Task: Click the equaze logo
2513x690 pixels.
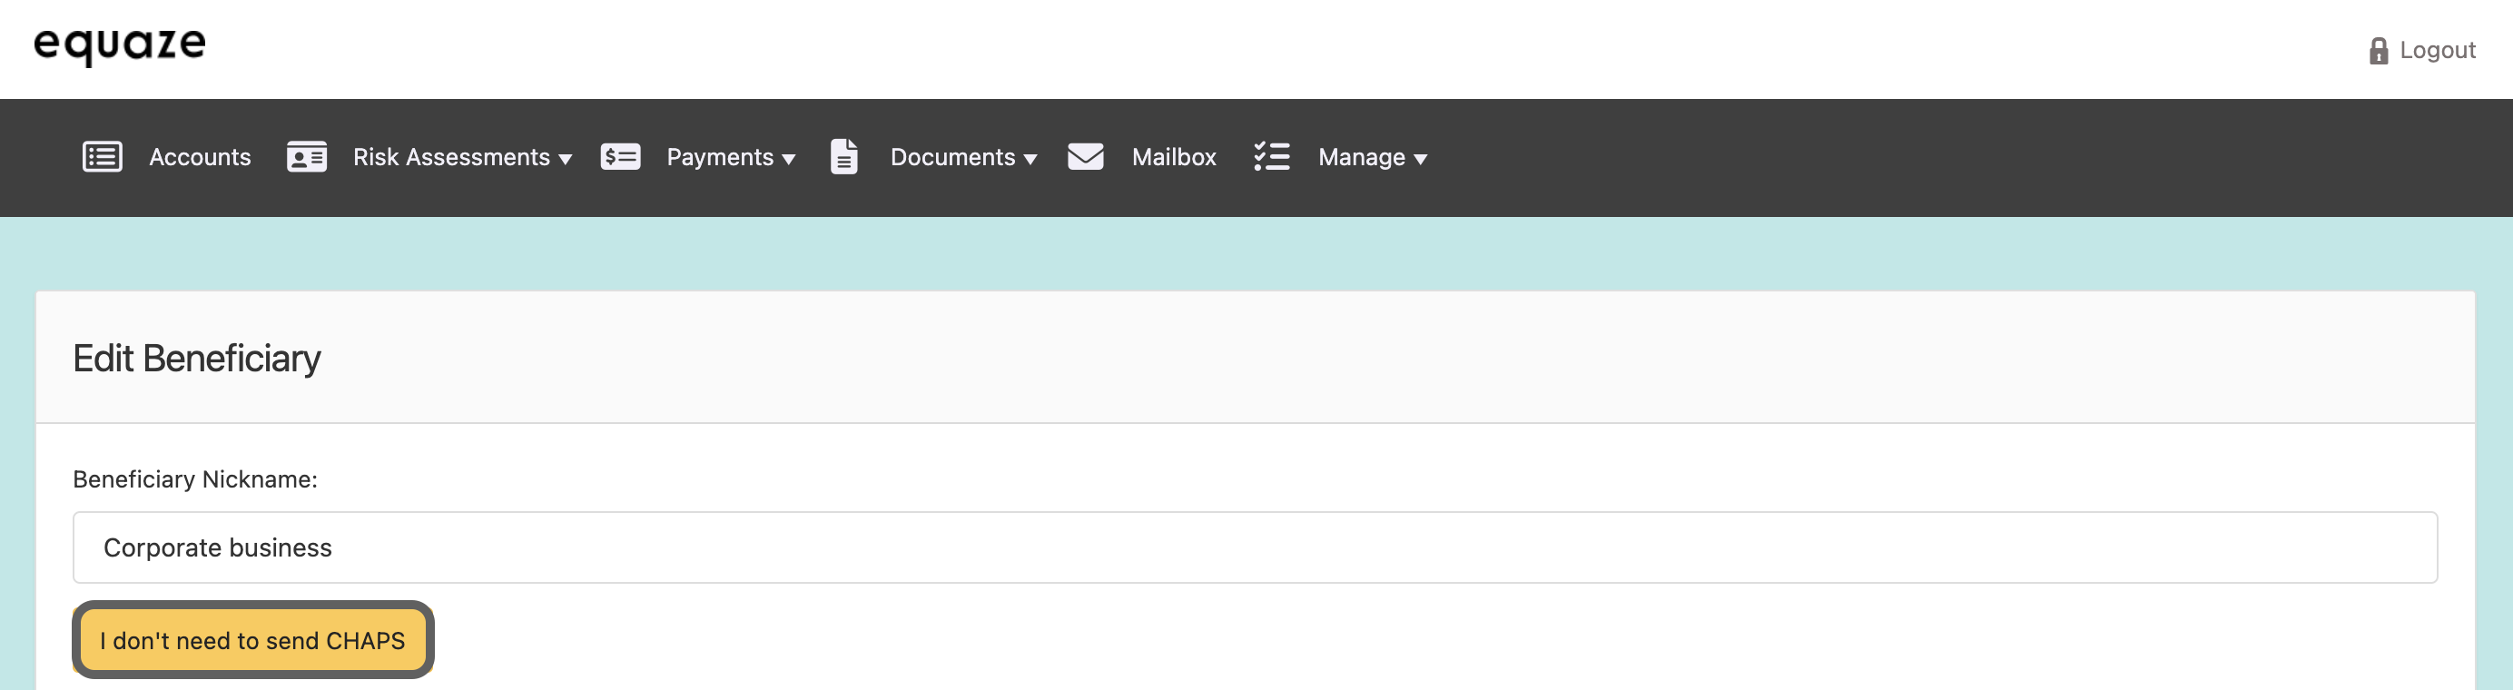Action: [x=120, y=44]
